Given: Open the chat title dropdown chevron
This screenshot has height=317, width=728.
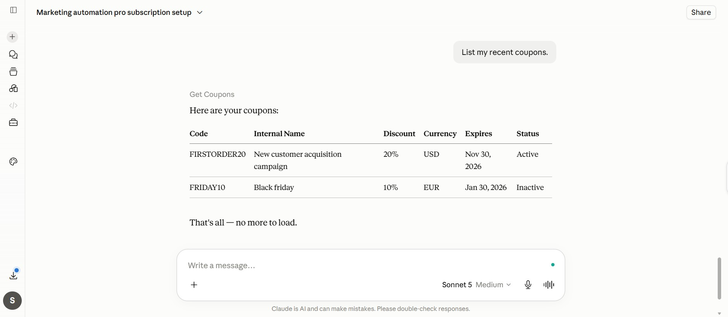Looking at the screenshot, I should [x=200, y=13].
